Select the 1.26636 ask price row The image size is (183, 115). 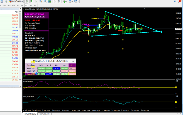(9, 15)
